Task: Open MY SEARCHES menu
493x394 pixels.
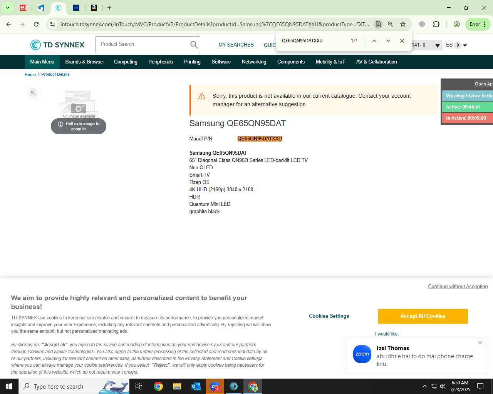Action: (x=236, y=45)
